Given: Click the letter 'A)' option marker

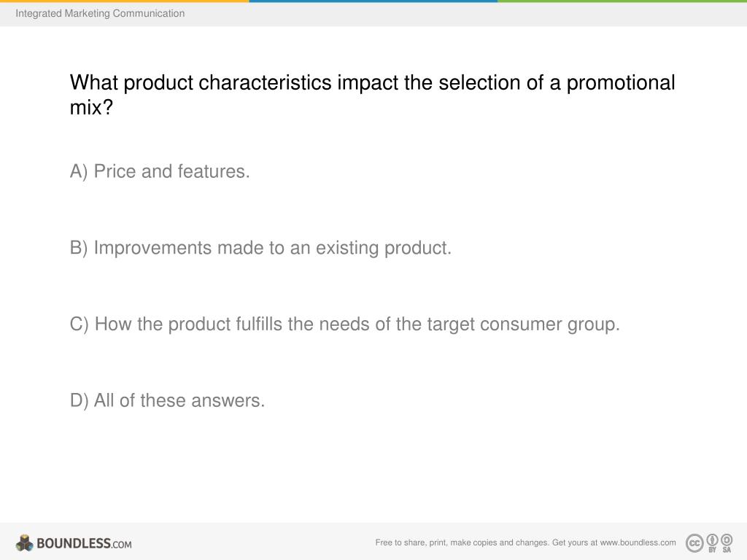Looking at the screenshot, I should pyautogui.click(x=79, y=171).
